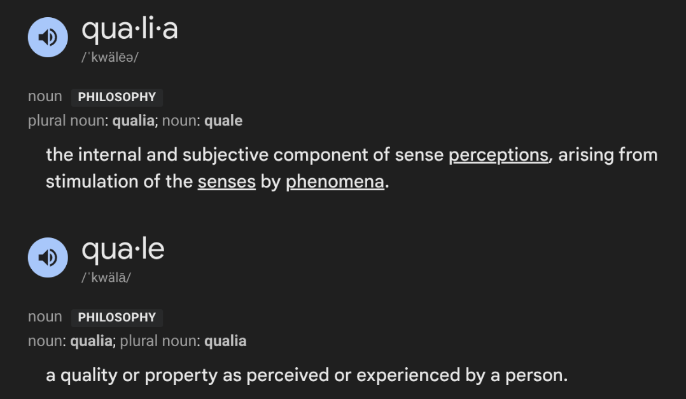Follow the 'phenomena' definition link

[x=335, y=181]
